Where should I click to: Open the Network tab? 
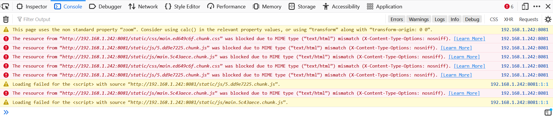[x=143, y=6]
